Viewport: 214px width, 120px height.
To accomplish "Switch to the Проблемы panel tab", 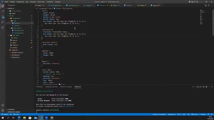I will (x=39, y=87).
